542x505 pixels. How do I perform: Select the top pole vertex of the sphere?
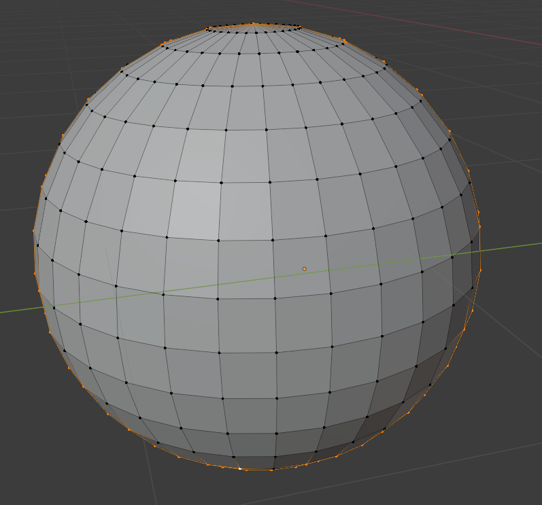click(x=254, y=24)
